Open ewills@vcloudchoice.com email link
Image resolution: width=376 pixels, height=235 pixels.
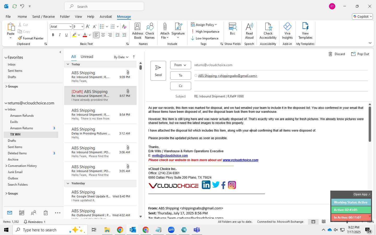coord(170,156)
